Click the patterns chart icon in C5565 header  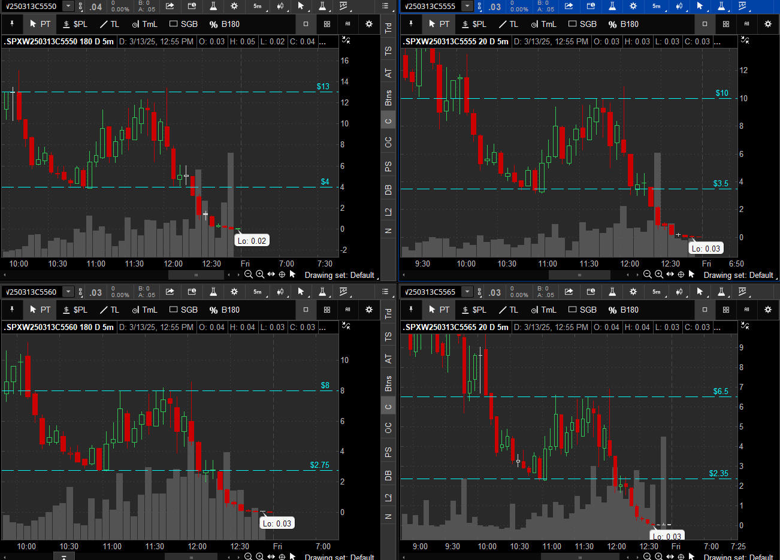pyautogui.click(x=743, y=292)
